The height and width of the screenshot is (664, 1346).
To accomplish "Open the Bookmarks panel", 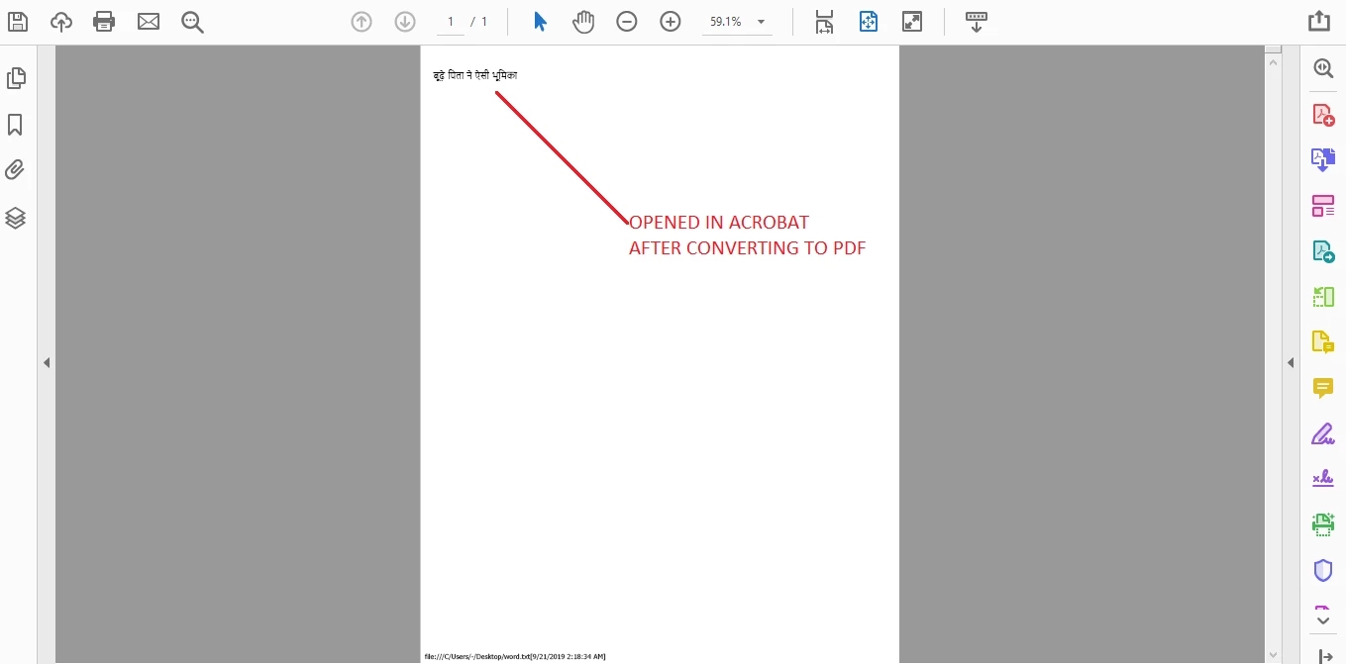I will tap(15, 124).
